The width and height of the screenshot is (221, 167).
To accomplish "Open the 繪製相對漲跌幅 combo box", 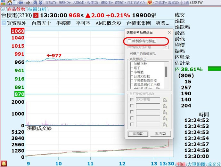I will (148, 47).
